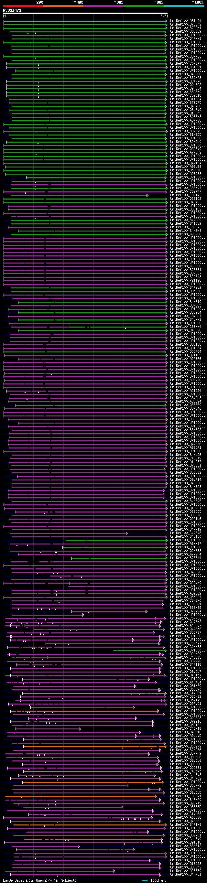The image size is (207, 883).
Task: Select hit UniRef100_B7GDM1
Action: pos(186,28)
